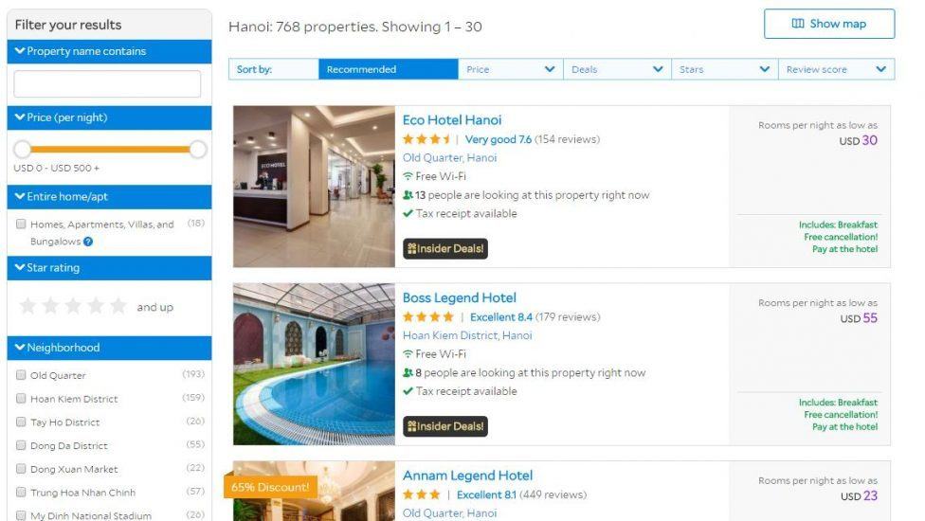Tick the Tay Ho District checkbox

[21, 422]
